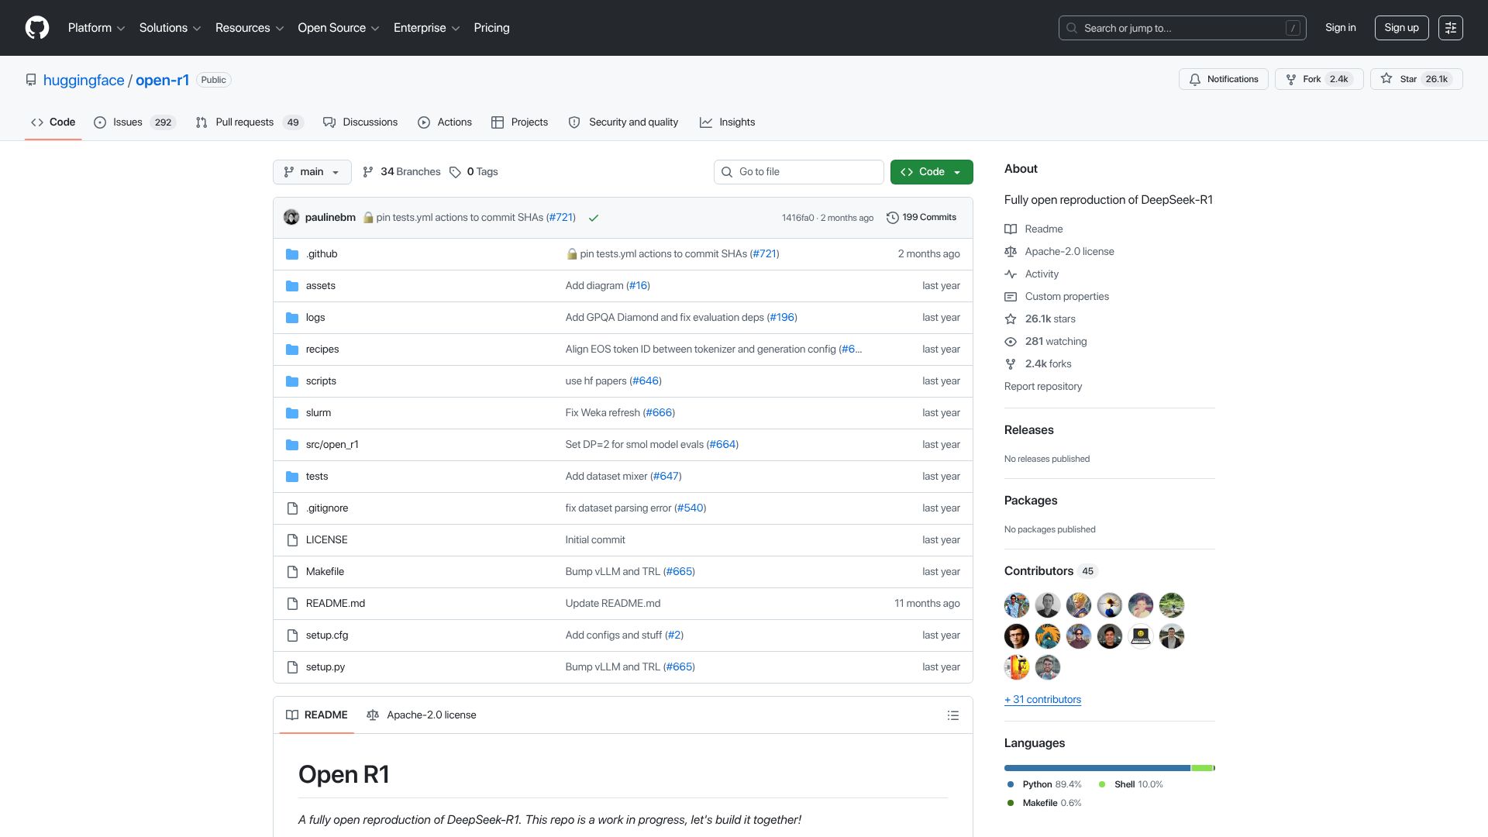Click the fork icon button
Screen dimensions: 1488x837
pyautogui.click(x=1291, y=79)
